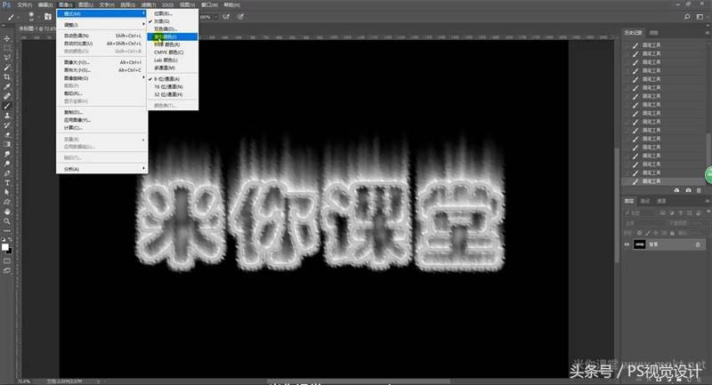The width and height of the screenshot is (712, 385).
Task: Select the Move tool
Action: click(7, 38)
